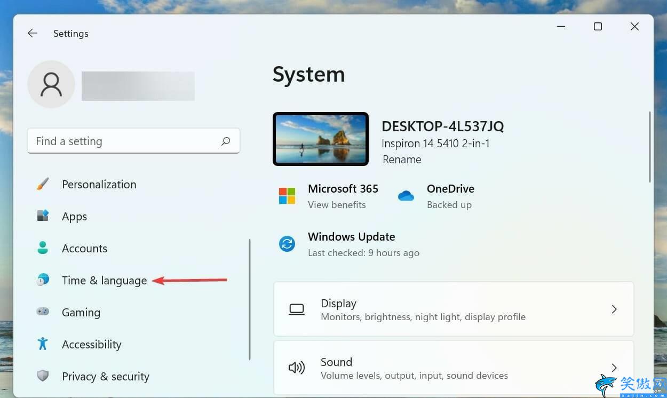Image resolution: width=667 pixels, height=398 pixels.
Task: Click the Rename link
Action: click(x=402, y=160)
